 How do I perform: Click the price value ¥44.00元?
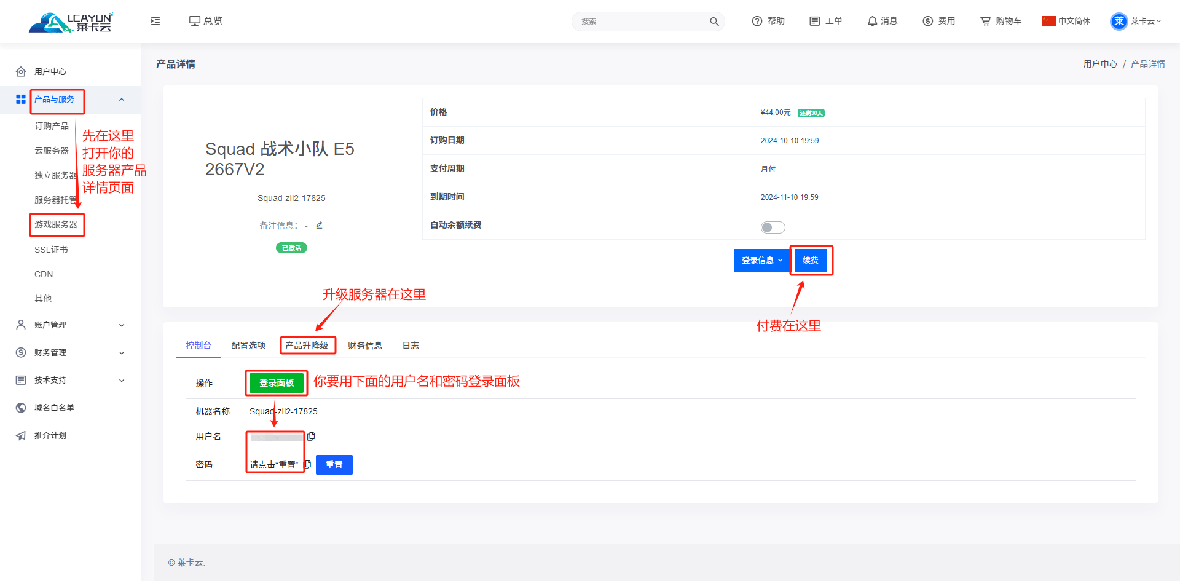(776, 113)
